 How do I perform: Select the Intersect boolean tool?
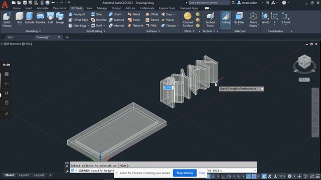click(x=116, y=25)
